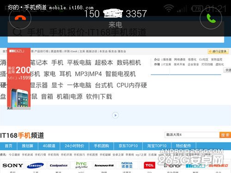Open the 笔记本 category link
Screen dimensions: 231x173
click(x=39, y=63)
